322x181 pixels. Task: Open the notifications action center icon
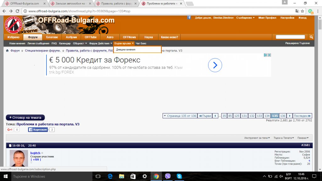point(314,176)
